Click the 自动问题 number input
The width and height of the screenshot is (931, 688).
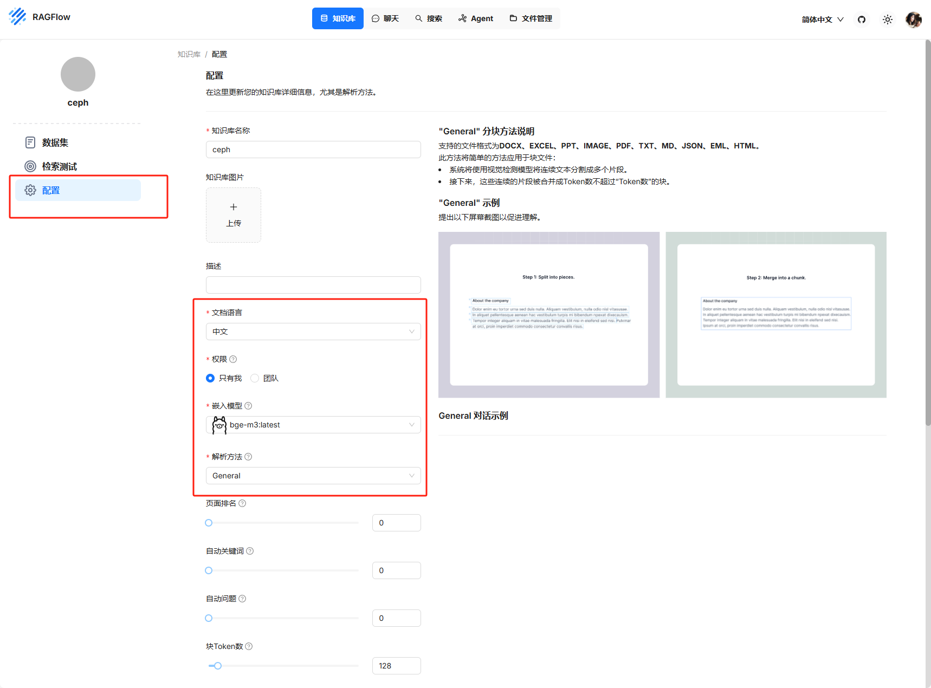pyautogui.click(x=397, y=618)
